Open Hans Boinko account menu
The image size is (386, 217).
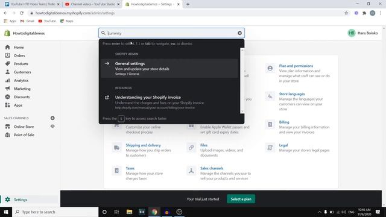(x=362, y=33)
